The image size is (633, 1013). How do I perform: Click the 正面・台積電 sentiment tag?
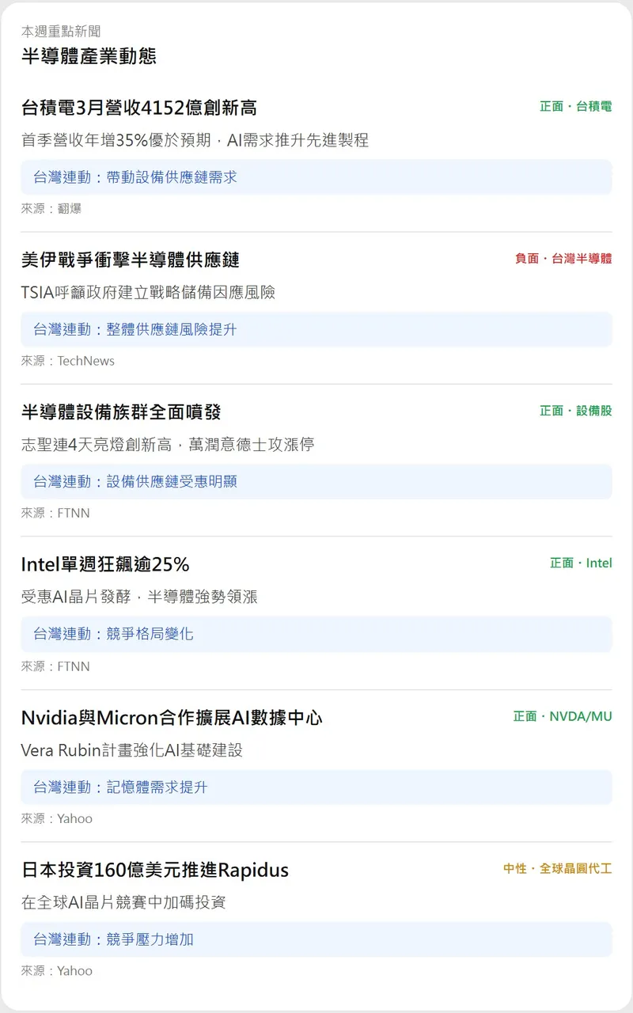(576, 106)
